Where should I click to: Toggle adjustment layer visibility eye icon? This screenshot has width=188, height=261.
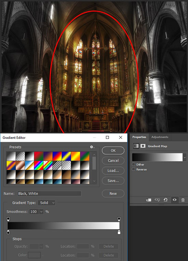click(174, 200)
